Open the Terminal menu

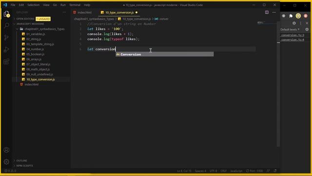click(75, 5)
